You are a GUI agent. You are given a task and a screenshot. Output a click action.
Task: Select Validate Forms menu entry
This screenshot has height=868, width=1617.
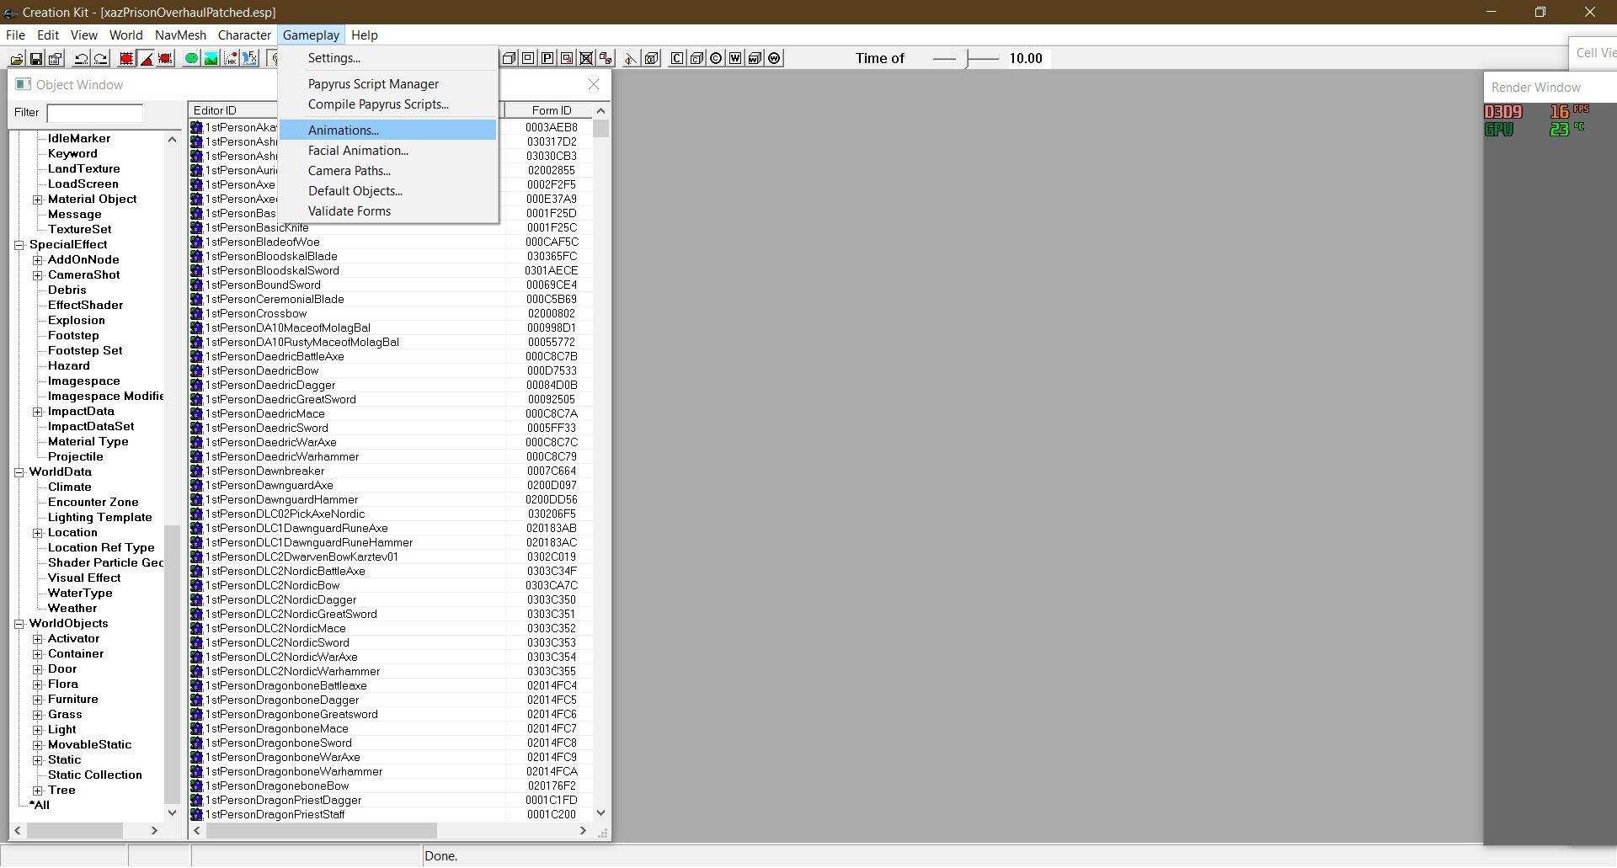(x=387, y=211)
